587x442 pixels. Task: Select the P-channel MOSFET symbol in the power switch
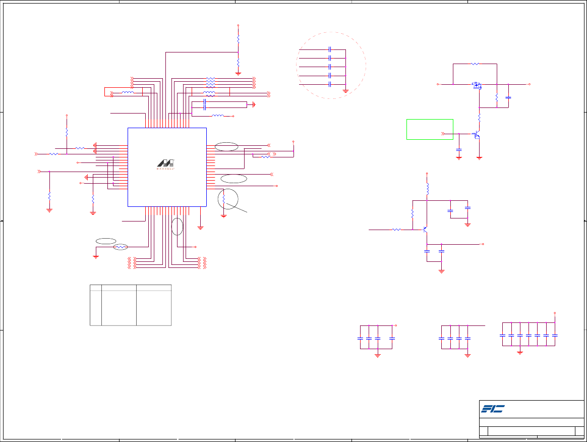pos(477,86)
